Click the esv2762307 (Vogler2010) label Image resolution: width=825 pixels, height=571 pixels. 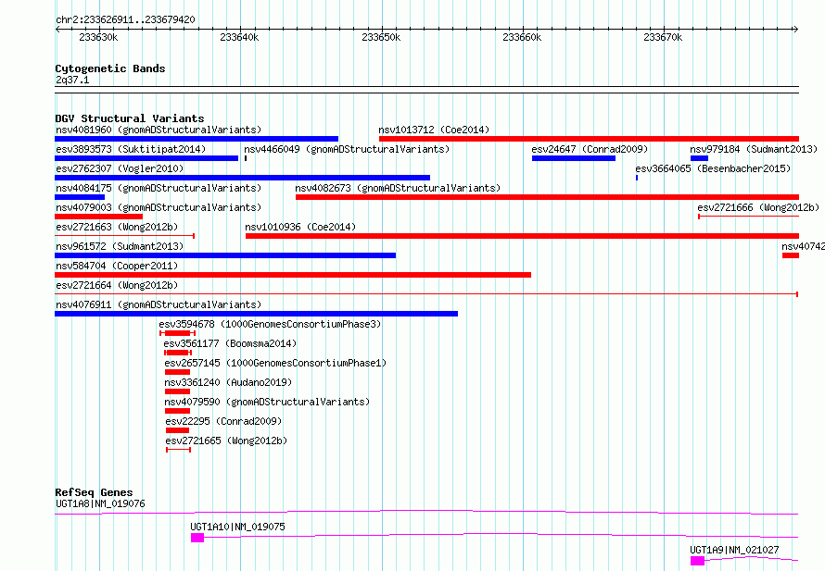(x=120, y=168)
